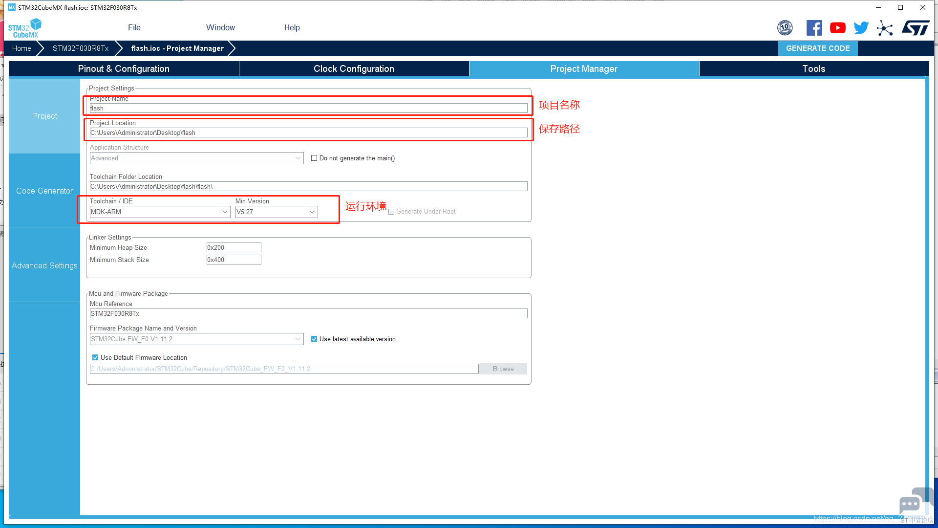
Task: Click the STM32CubeMX logo icon
Action: [x=25, y=28]
